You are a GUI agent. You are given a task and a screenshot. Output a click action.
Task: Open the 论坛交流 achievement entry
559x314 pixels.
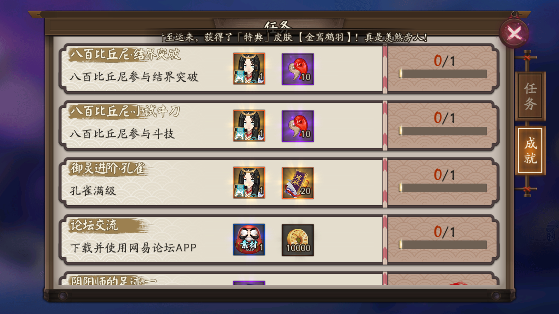[x=278, y=239]
